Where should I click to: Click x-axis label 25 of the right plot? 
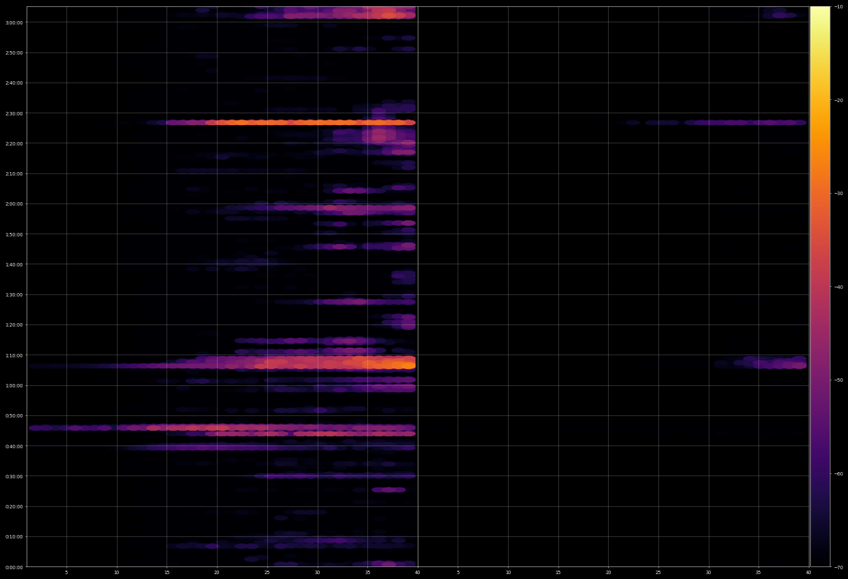tap(658, 573)
